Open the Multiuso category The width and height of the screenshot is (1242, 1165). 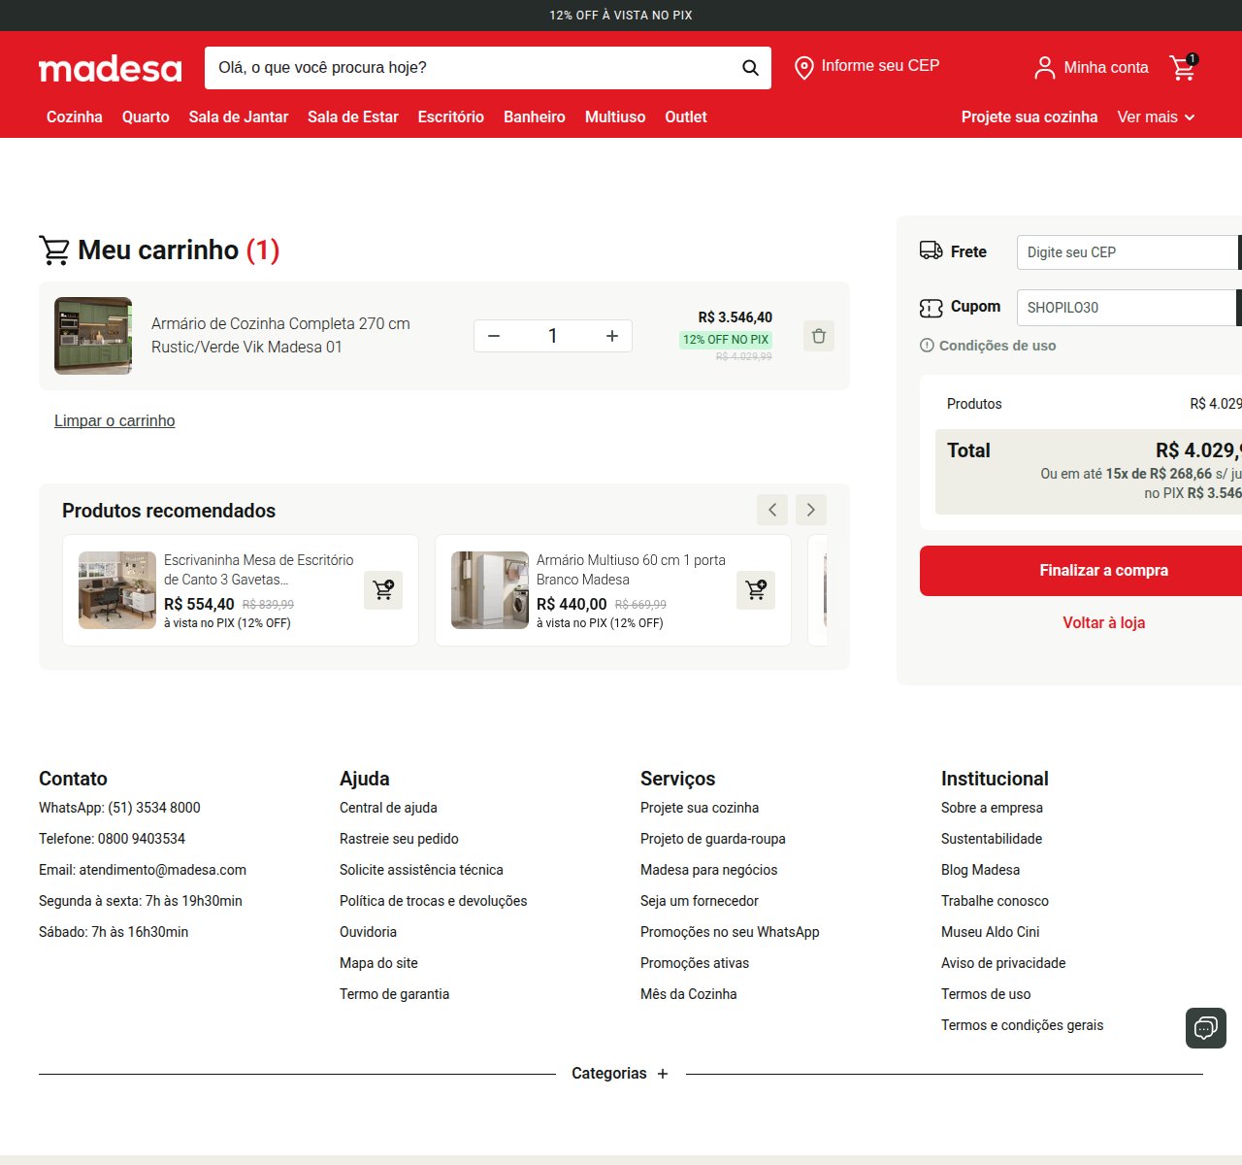point(615,116)
